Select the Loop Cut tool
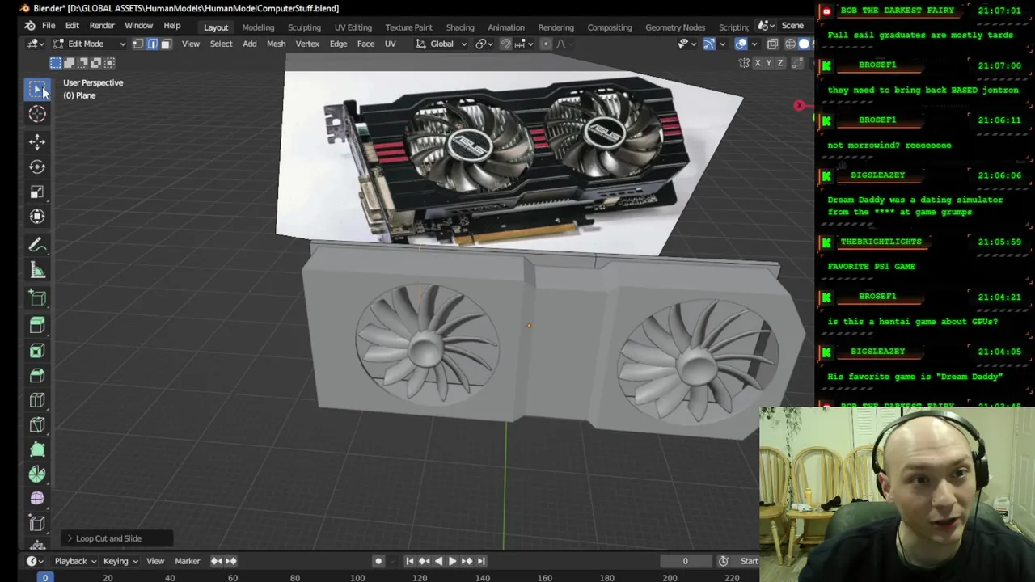Screen dimensions: 1035x582 (37, 400)
